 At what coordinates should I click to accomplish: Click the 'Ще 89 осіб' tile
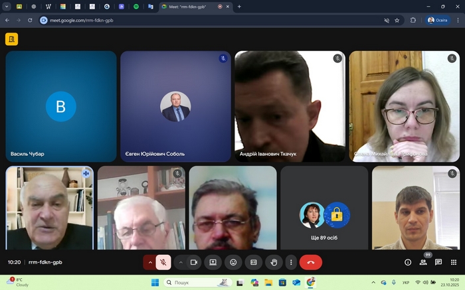tap(324, 208)
